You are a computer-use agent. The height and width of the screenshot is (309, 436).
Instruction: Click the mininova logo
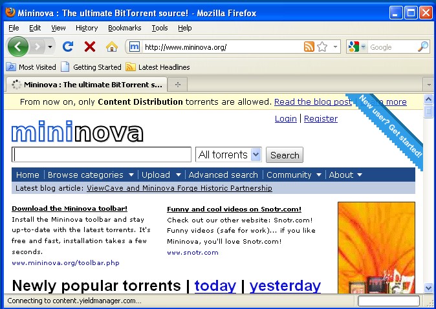77,131
